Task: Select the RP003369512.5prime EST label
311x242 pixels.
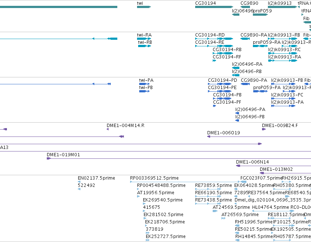Action: point(154,178)
